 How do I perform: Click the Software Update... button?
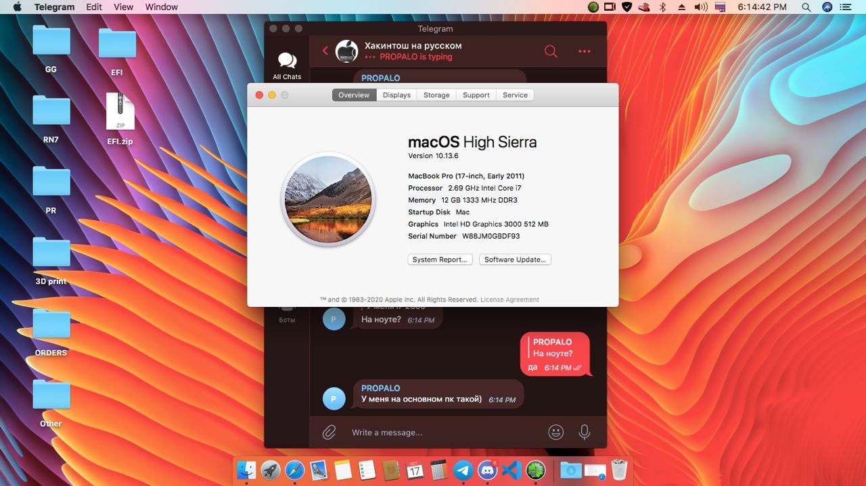(x=515, y=260)
